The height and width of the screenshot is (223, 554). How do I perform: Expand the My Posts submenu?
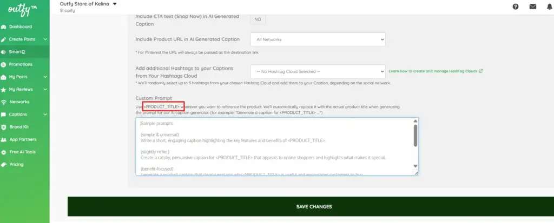pos(45,77)
